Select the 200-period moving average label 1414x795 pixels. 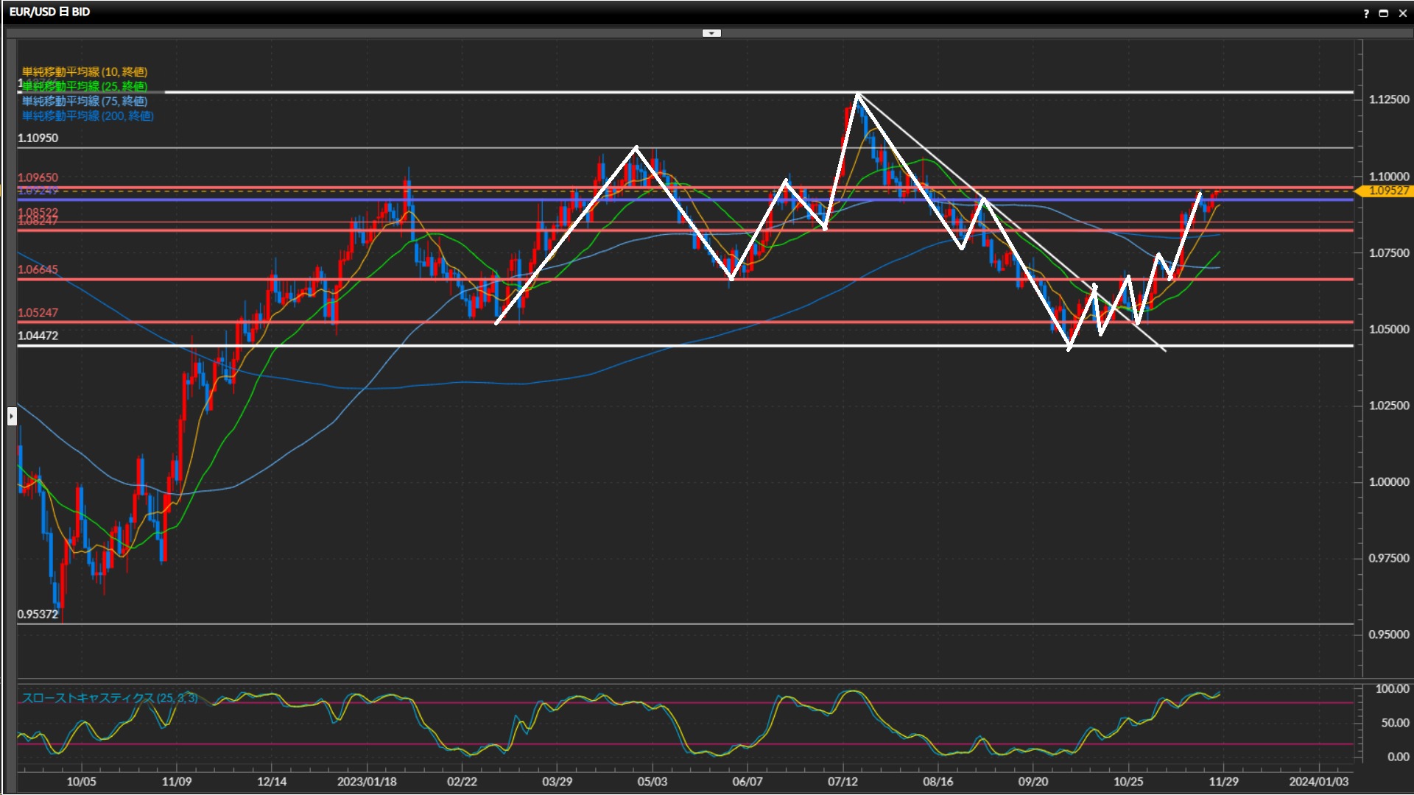point(87,116)
